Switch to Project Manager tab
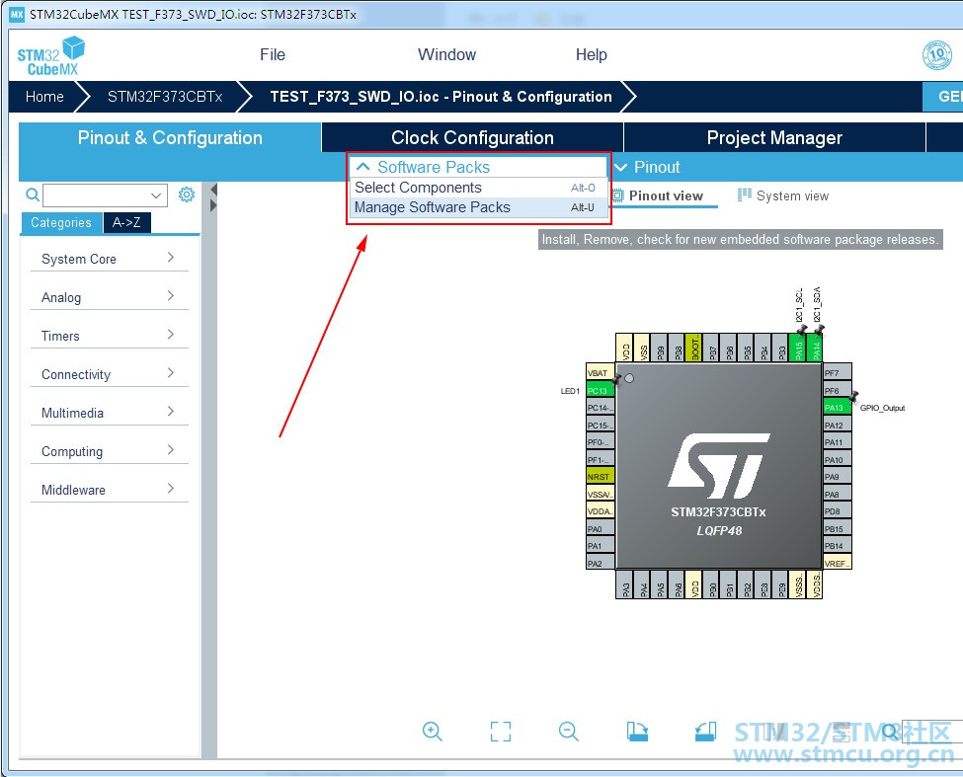 774,137
